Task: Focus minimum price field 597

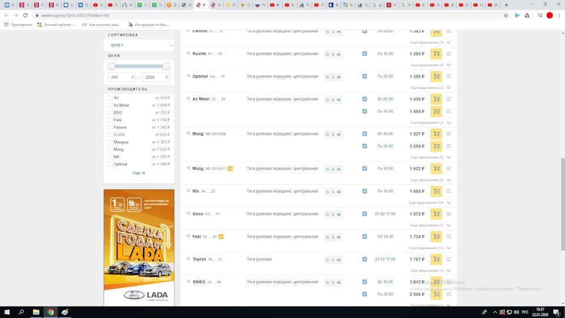Action: tap(121, 77)
